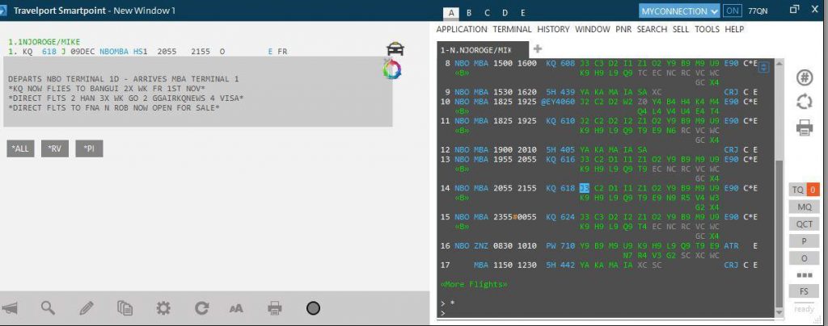Add a new terminal tab with plus
The width and height of the screenshot is (828, 326).
538,49
